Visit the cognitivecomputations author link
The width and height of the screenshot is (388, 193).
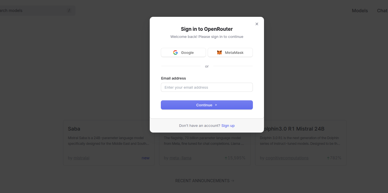click(287, 158)
